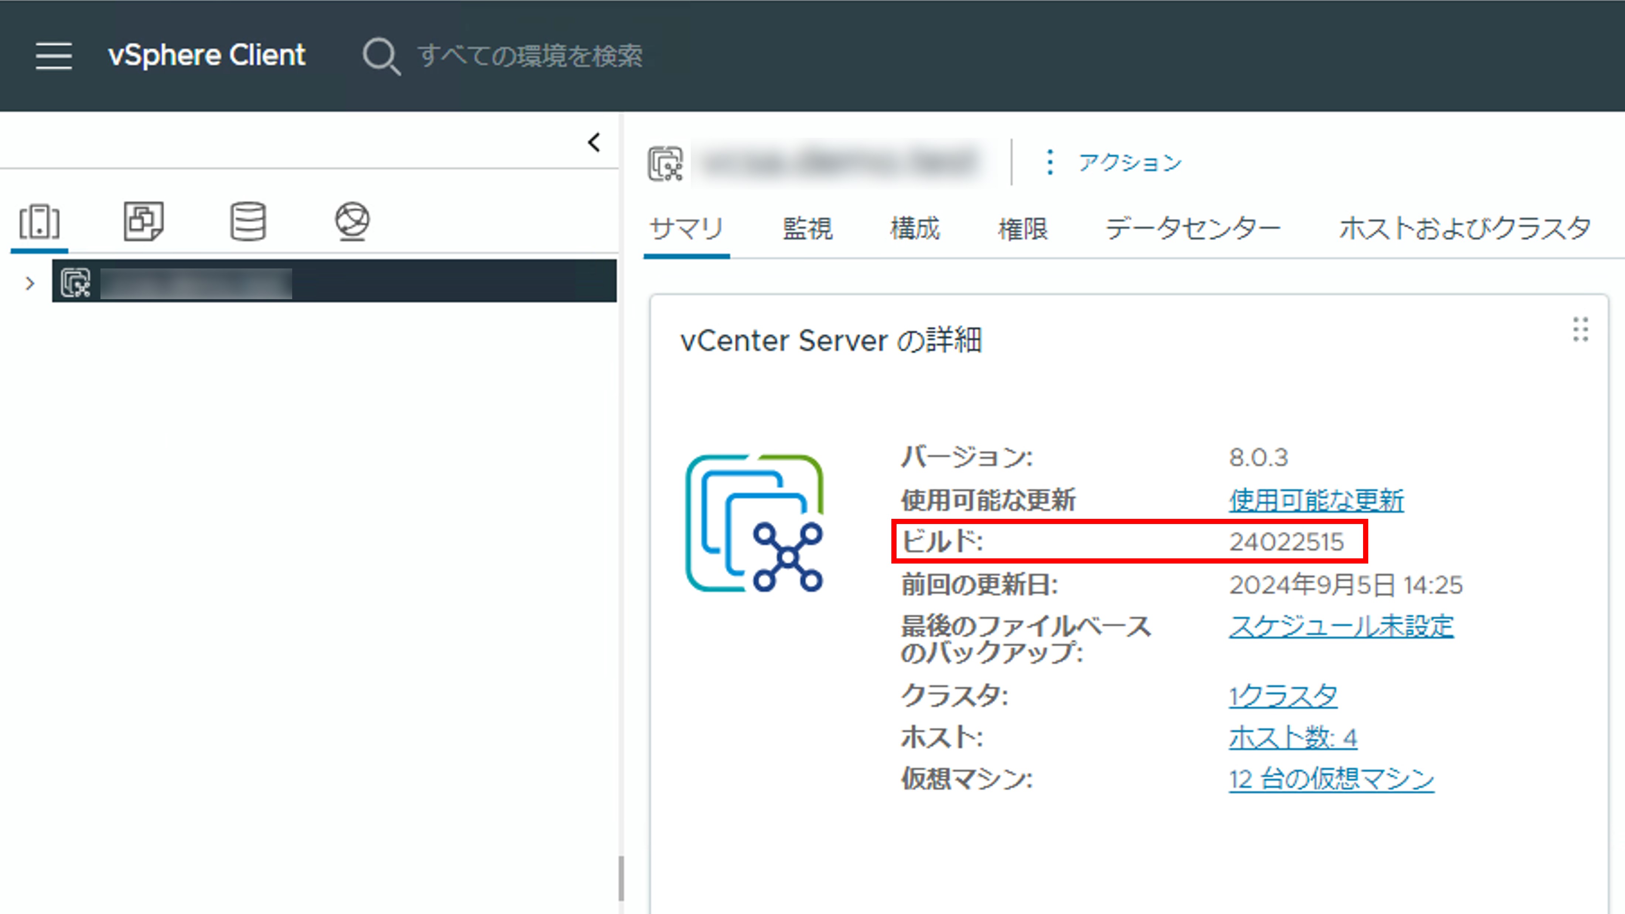Switch to the 構成 tab

click(915, 228)
